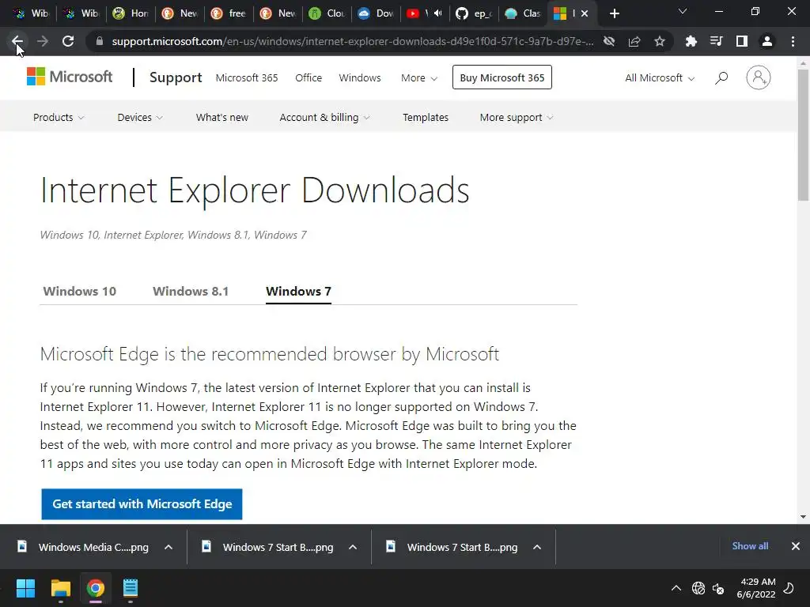
Task: Open the Support link
Action: pyautogui.click(x=176, y=77)
